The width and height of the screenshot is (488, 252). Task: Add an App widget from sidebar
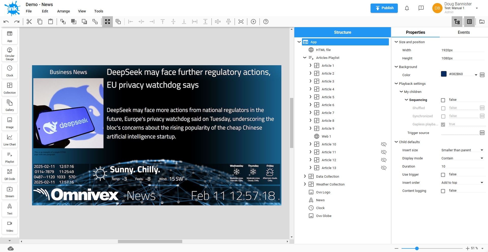(x=10, y=37)
